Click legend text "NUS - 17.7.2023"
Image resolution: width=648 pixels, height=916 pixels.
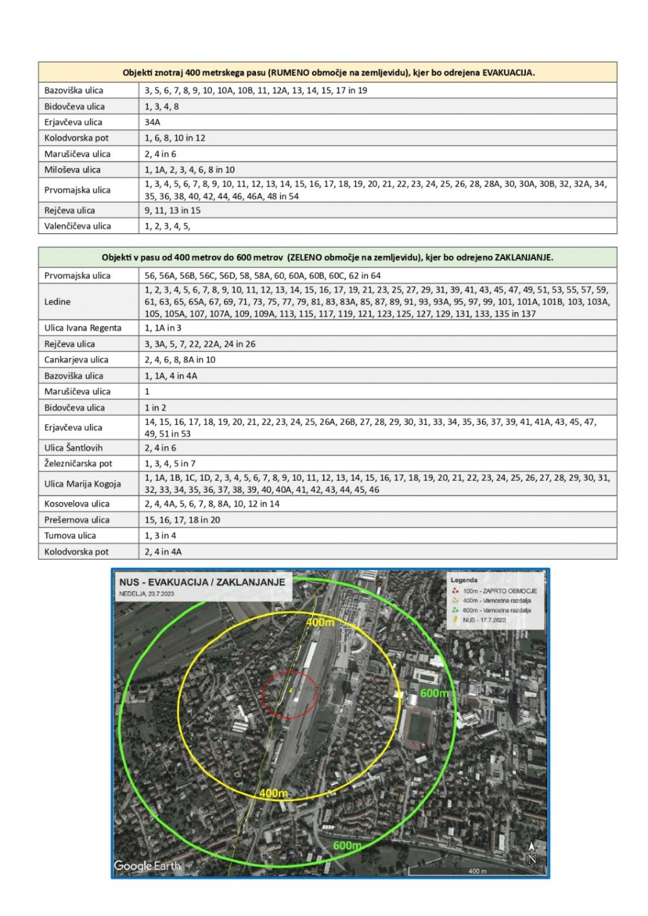click(485, 619)
